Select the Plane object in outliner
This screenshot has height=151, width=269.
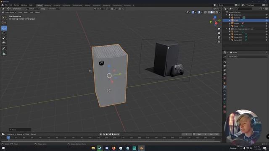pyautogui.click(x=236, y=26)
